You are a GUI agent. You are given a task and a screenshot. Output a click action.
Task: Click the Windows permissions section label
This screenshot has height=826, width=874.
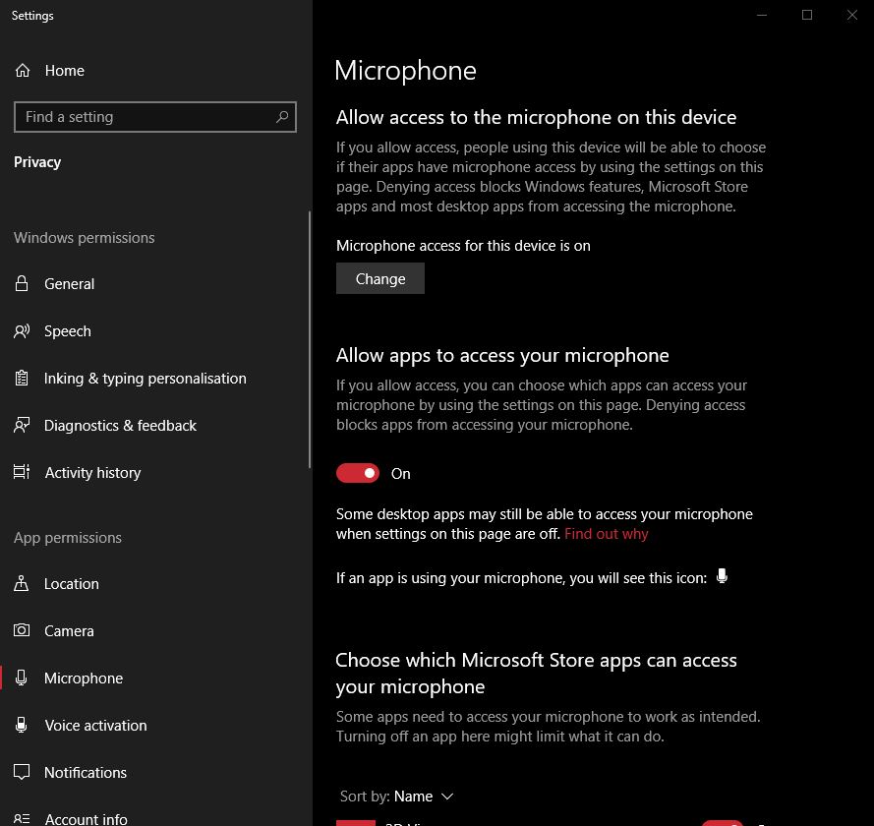tap(85, 238)
